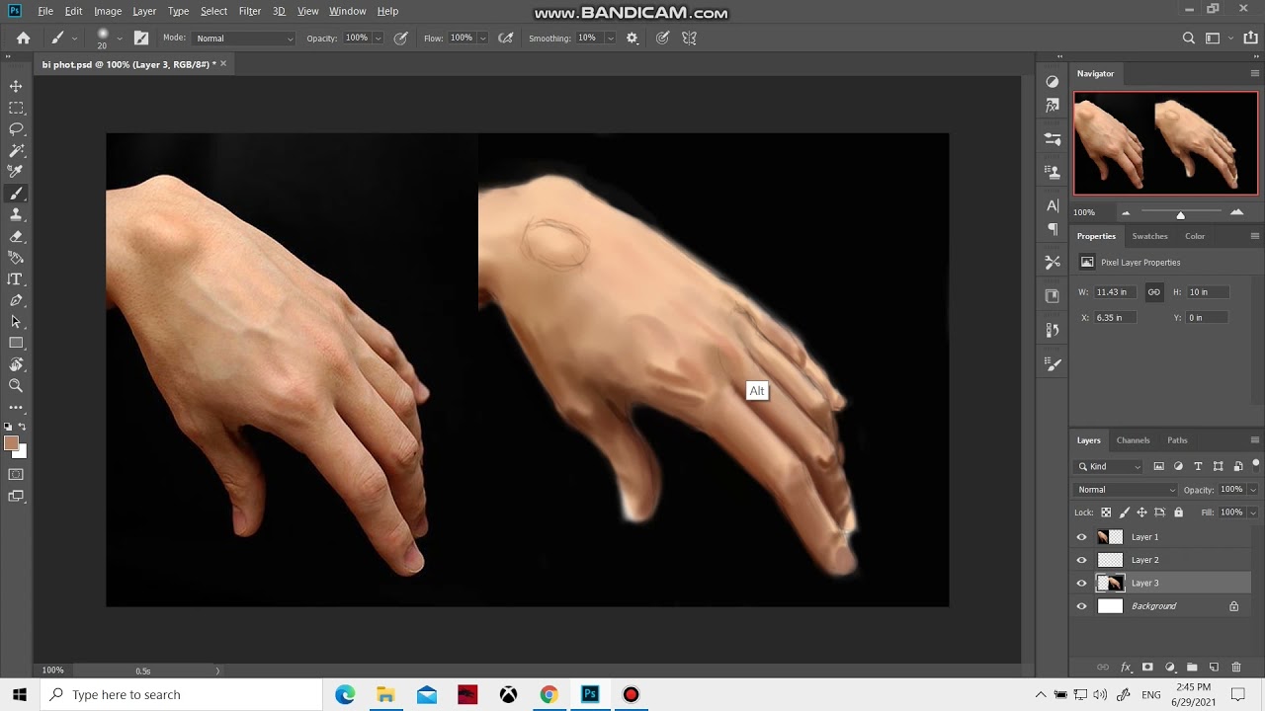The width and height of the screenshot is (1265, 711).
Task: Select the Pen tool
Action: (x=16, y=300)
